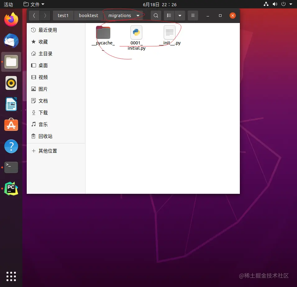Screen dimensions: 297x287
Task: Select the migrations path segment
Action: (x=120, y=16)
